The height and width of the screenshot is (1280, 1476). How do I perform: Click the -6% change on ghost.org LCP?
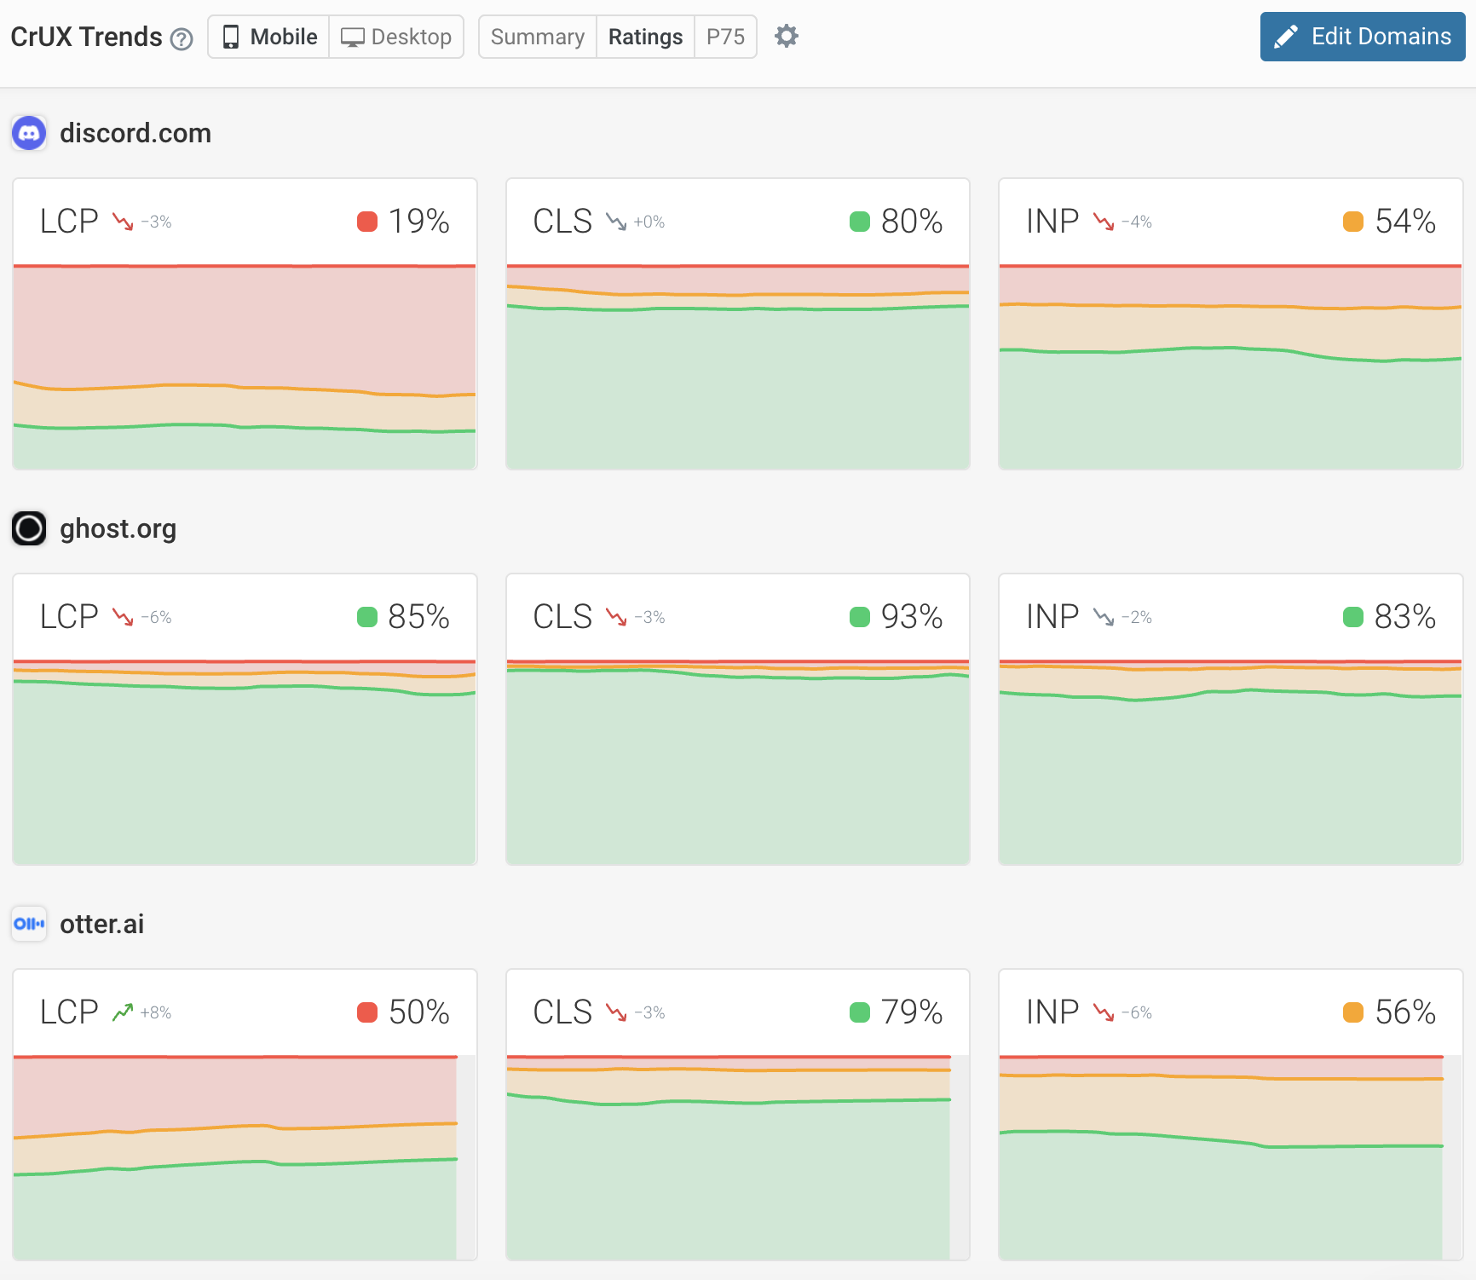point(157,617)
